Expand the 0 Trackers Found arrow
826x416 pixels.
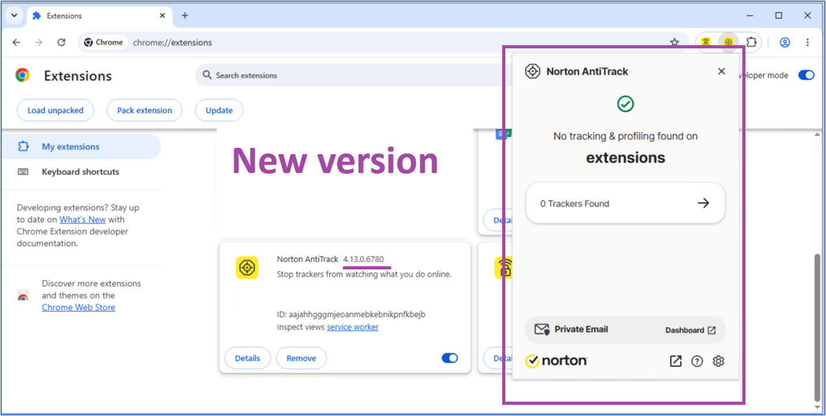coord(703,203)
